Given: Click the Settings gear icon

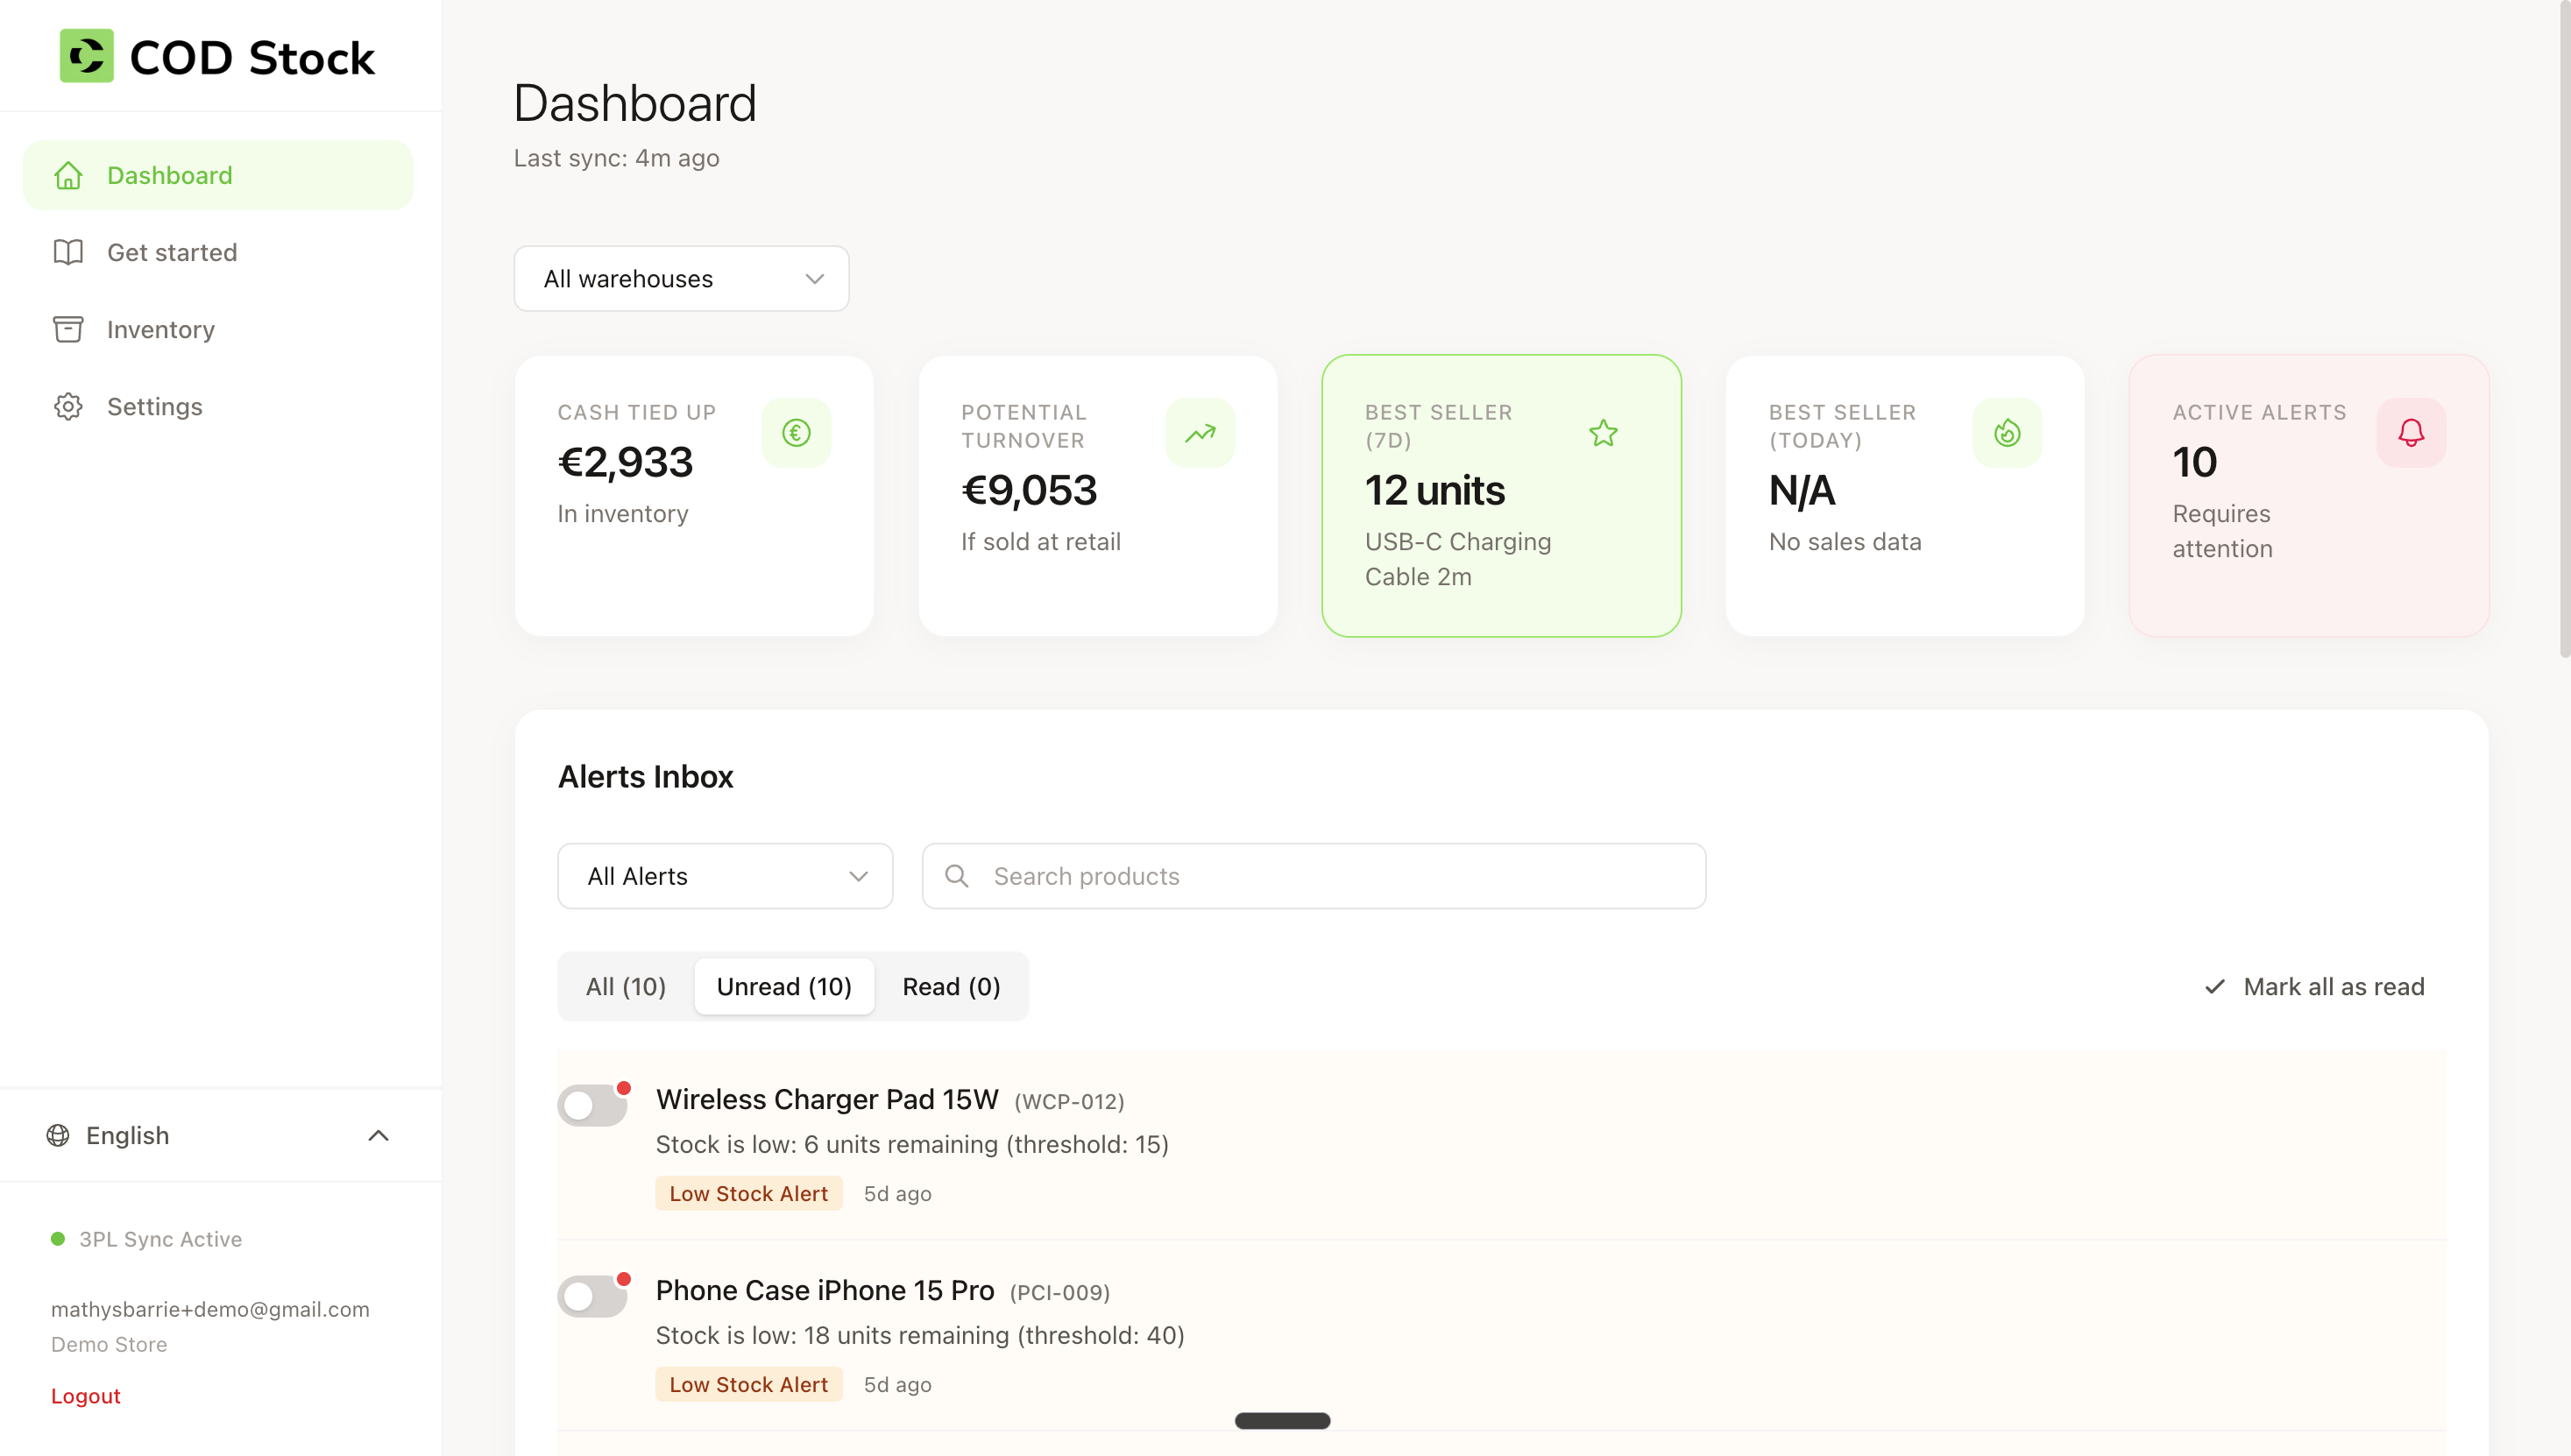Looking at the screenshot, I should (x=67, y=406).
